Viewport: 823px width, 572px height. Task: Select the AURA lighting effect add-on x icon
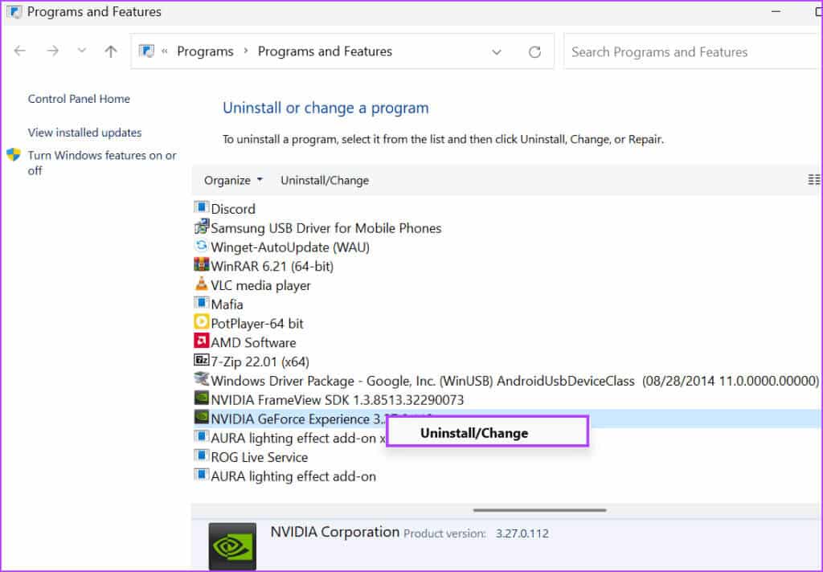click(202, 436)
